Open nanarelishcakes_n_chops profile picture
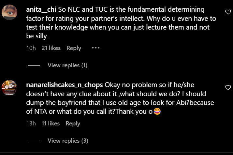The height and width of the screenshot is (155, 233). [x=10, y=88]
